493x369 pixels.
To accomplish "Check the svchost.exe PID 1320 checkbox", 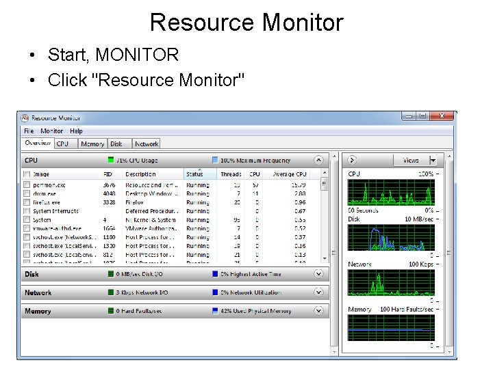I will click(x=27, y=246).
